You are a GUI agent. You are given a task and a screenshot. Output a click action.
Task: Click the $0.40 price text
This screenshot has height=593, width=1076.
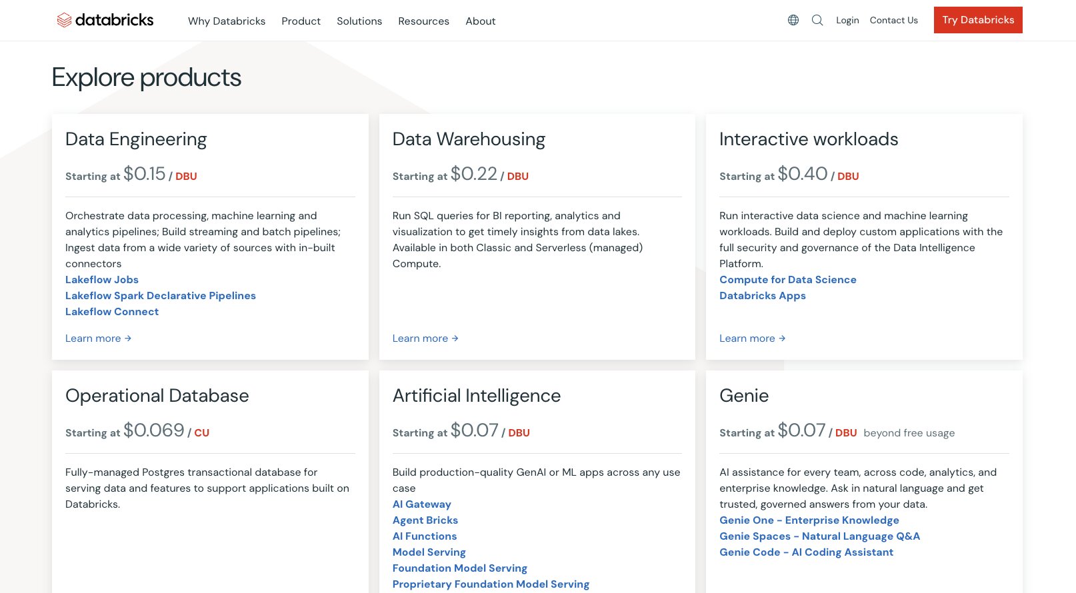803,174
